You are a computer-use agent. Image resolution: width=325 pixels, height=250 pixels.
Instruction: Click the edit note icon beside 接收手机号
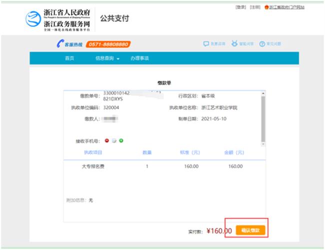pyautogui.click(x=114, y=141)
